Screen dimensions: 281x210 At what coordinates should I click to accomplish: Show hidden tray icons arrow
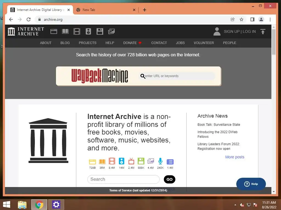(x=235, y=205)
